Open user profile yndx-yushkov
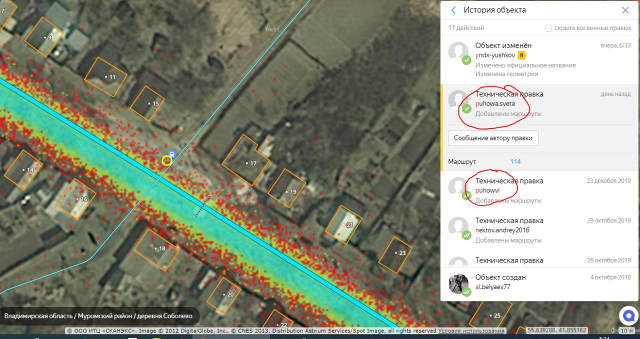640x339 pixels. (496, 55)
